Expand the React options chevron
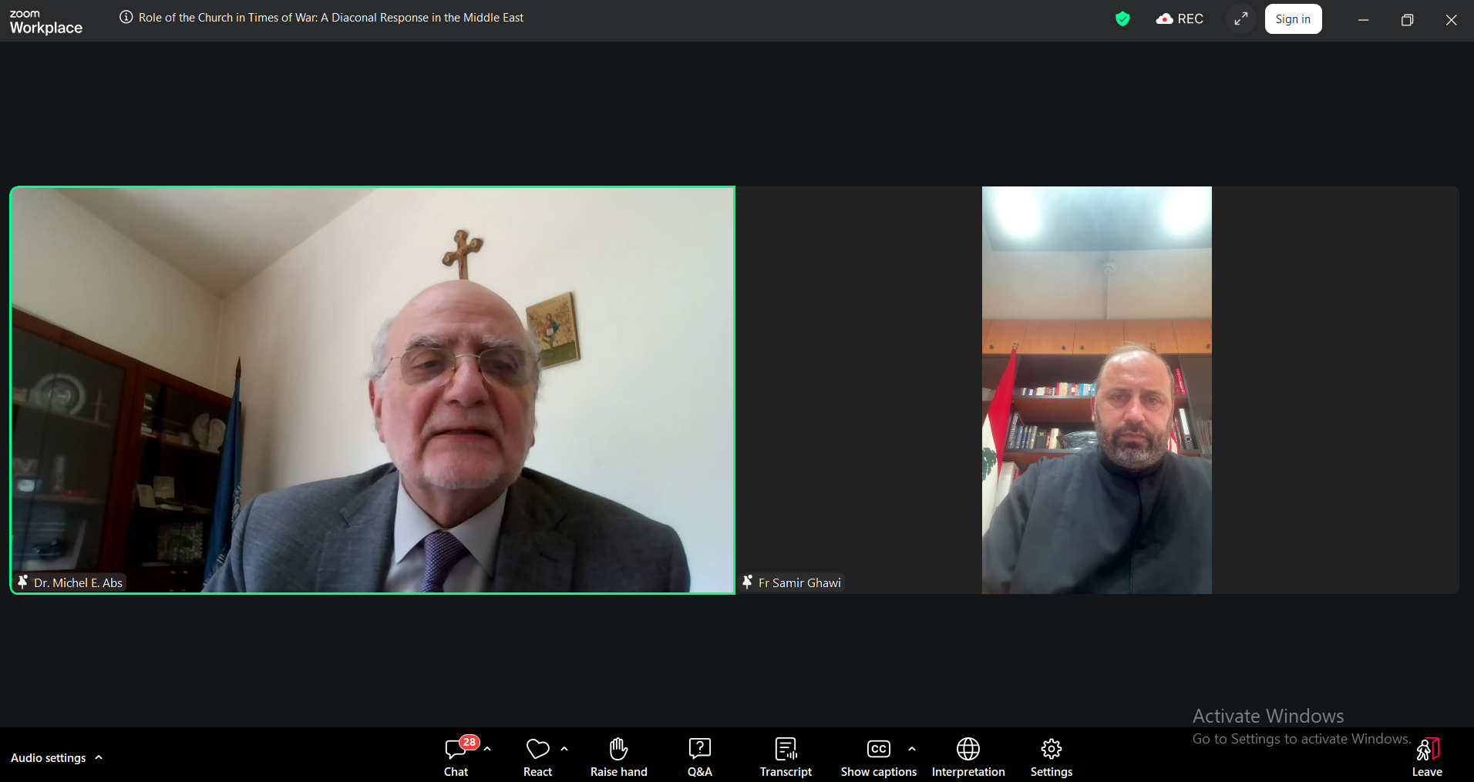 pos(564,749)
